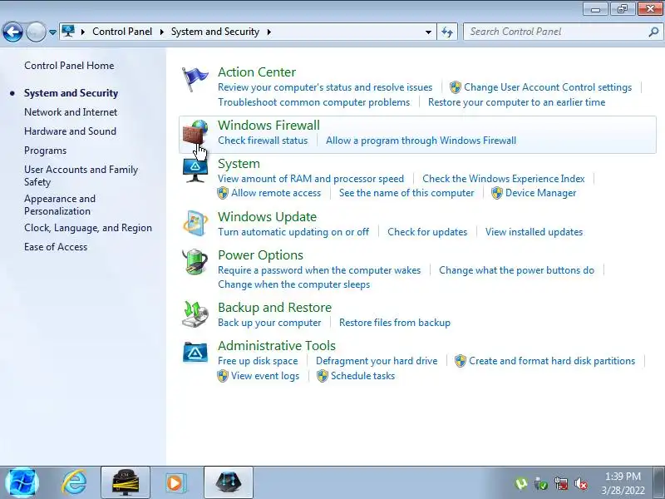Click the Windows Firewall brick wall icon

click(195, 133)
